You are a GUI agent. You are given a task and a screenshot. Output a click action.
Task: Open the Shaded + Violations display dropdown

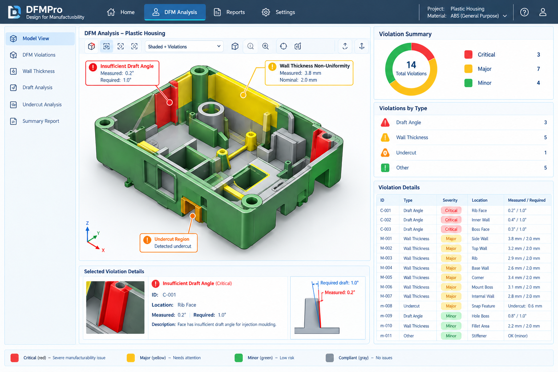[184, 46]
